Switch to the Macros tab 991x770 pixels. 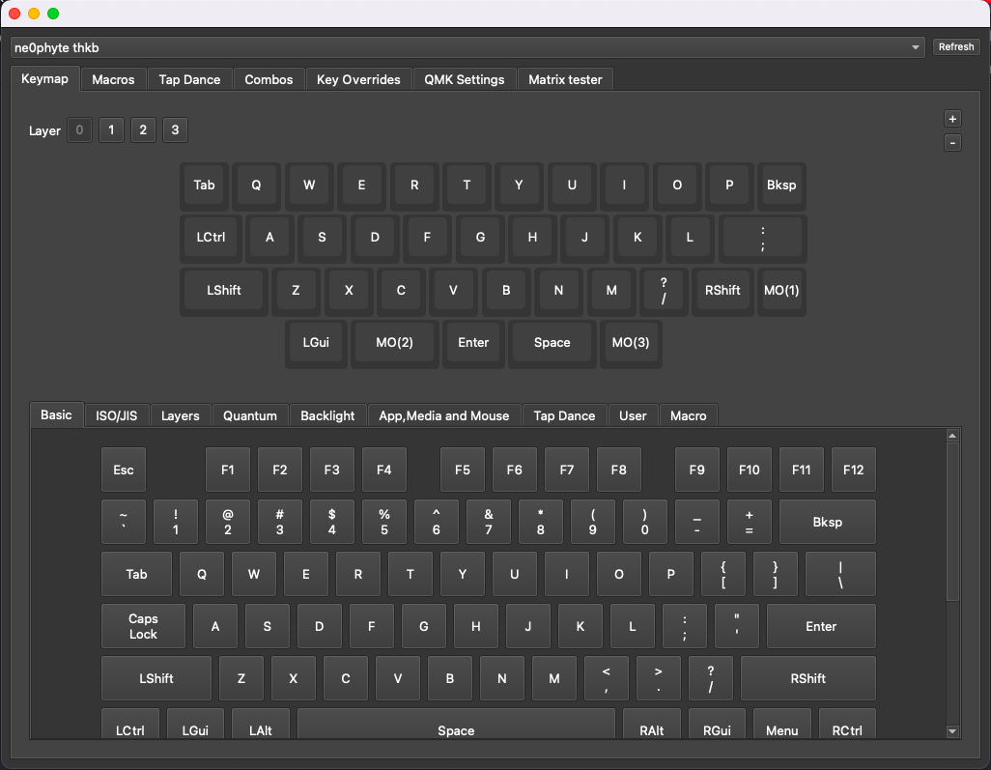point(113,79)
